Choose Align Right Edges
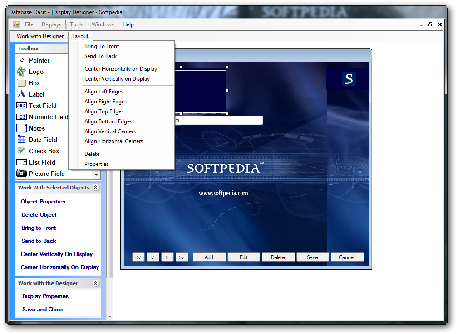 click(x=105, y=101)
